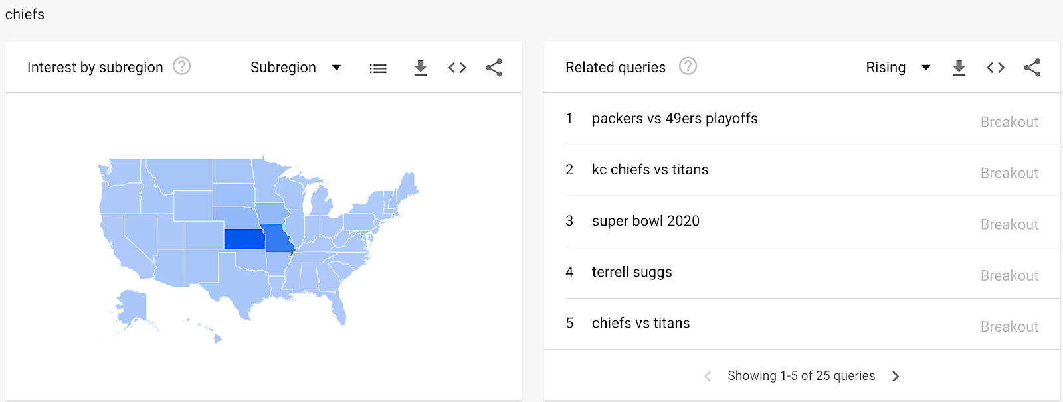This screenshot has width=1063, height=402.
Task: Open help tooltip for Interest by subregion
Action: tap(182, 66)
